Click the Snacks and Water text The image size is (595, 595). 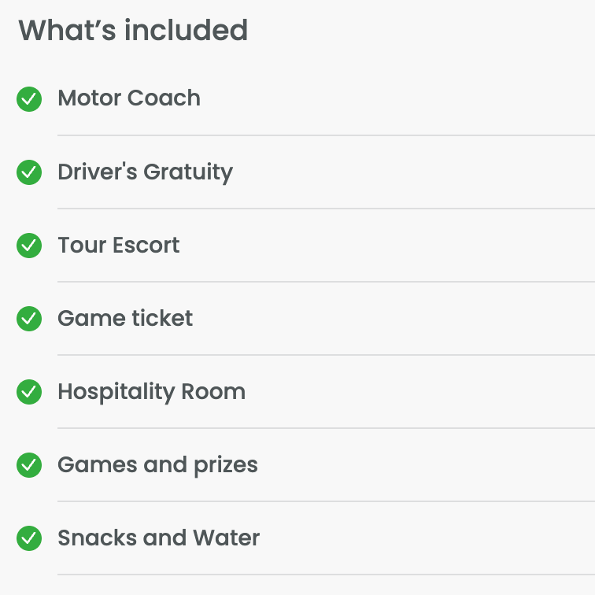(158, 538)
